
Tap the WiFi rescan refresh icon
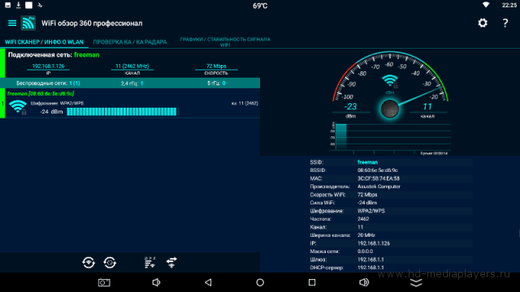89,263
